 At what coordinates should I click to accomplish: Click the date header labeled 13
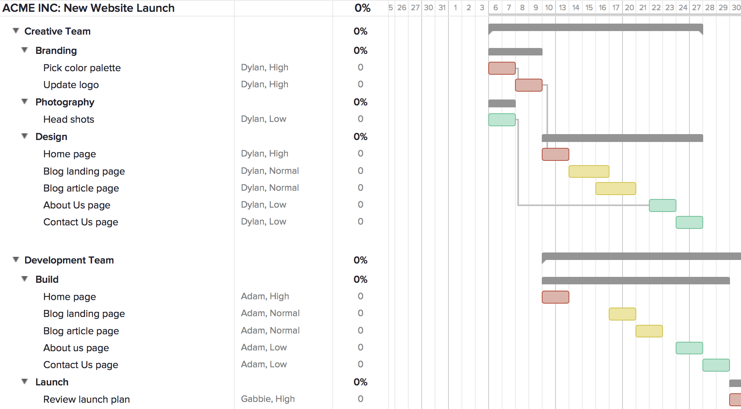pyautogui.click(x=562, y=7)
